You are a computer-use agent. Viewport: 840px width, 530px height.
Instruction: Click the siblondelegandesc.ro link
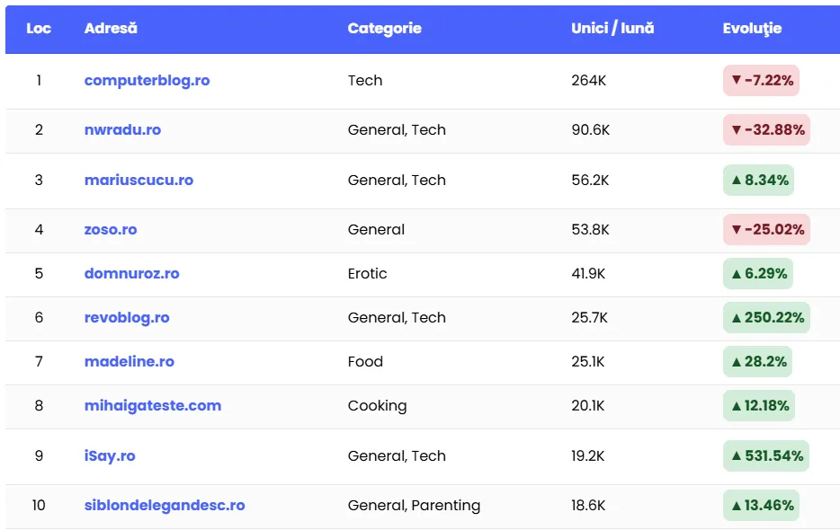click(165, 505)
